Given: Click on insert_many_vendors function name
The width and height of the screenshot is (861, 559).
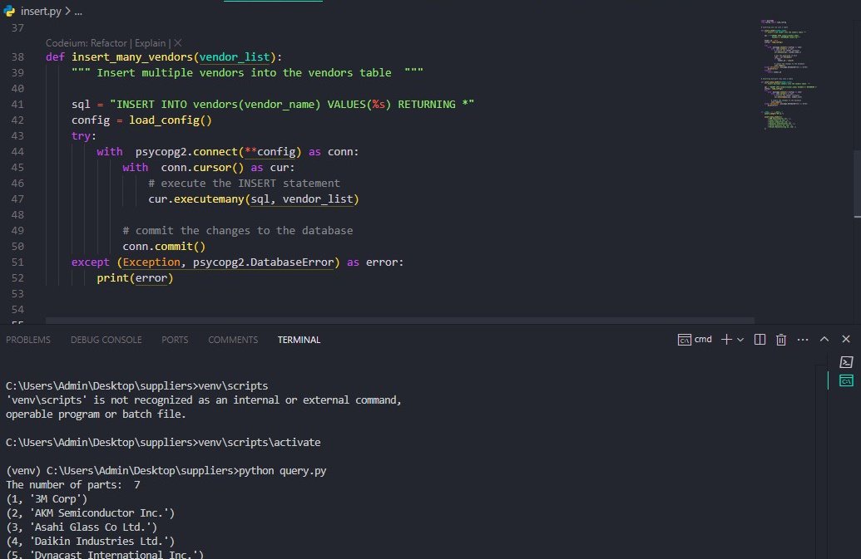Looking at the screenshot, I should 131,57.
